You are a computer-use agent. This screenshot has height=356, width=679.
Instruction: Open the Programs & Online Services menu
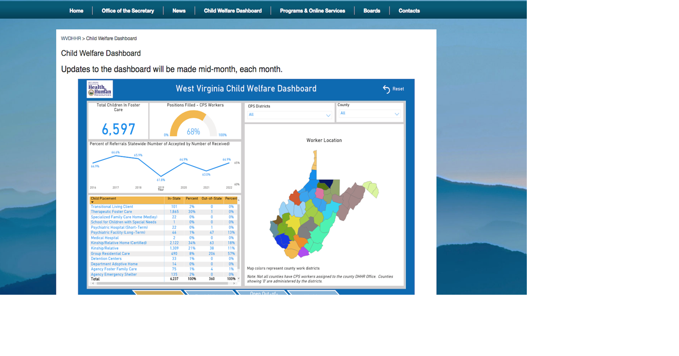click(313, 10)
